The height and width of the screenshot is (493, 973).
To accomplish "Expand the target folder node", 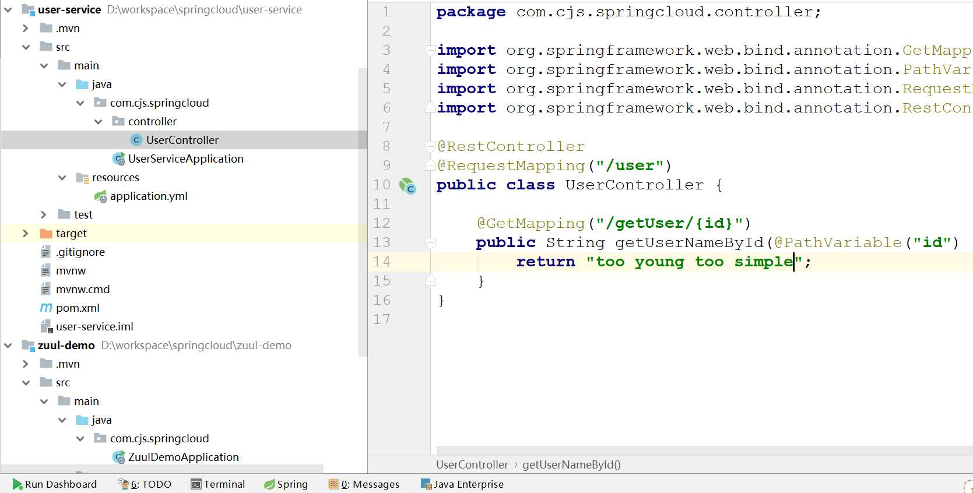I will point(25,233).
